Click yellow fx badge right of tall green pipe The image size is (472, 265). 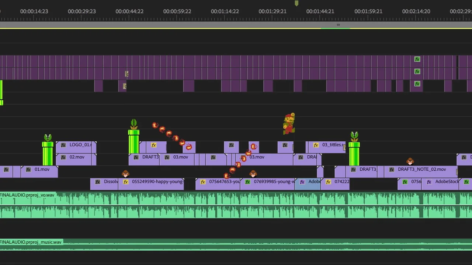coord(154,145)
